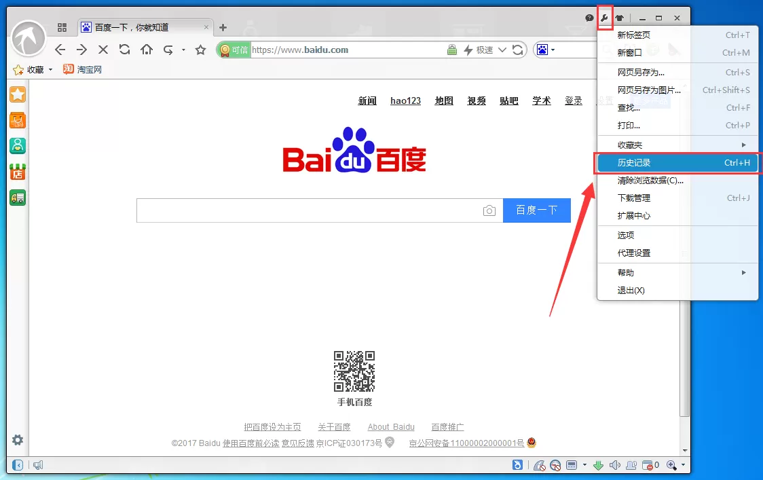The width and height of the screenshot is (763, 480).
Task: Open the Taobao bookmark
Action: coord(83,70)
